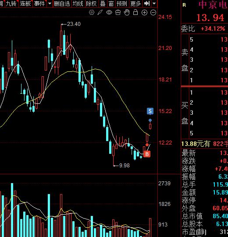228x237 pixels.
Task: Select 买盘 bid level 5 row
Action: tap(209, 133)
